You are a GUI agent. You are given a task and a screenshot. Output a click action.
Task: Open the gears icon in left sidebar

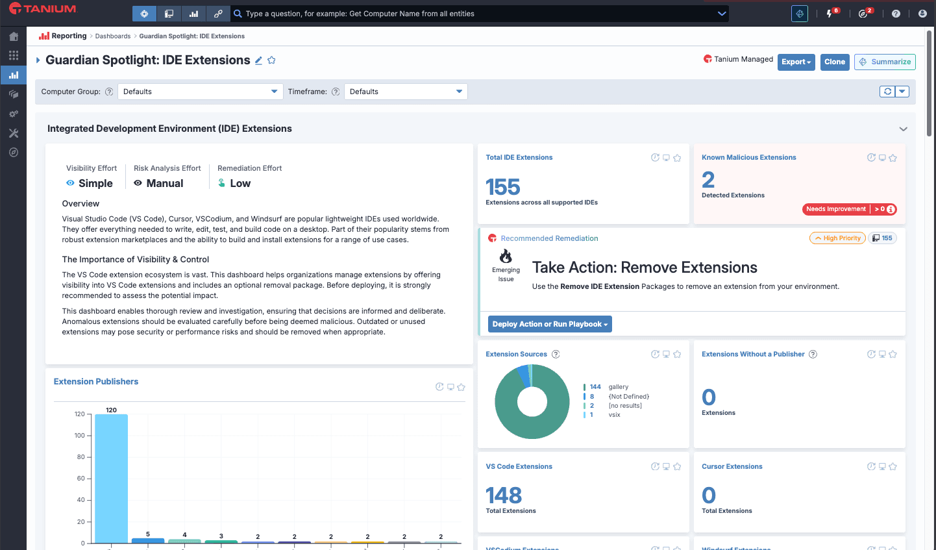[14, 114]
